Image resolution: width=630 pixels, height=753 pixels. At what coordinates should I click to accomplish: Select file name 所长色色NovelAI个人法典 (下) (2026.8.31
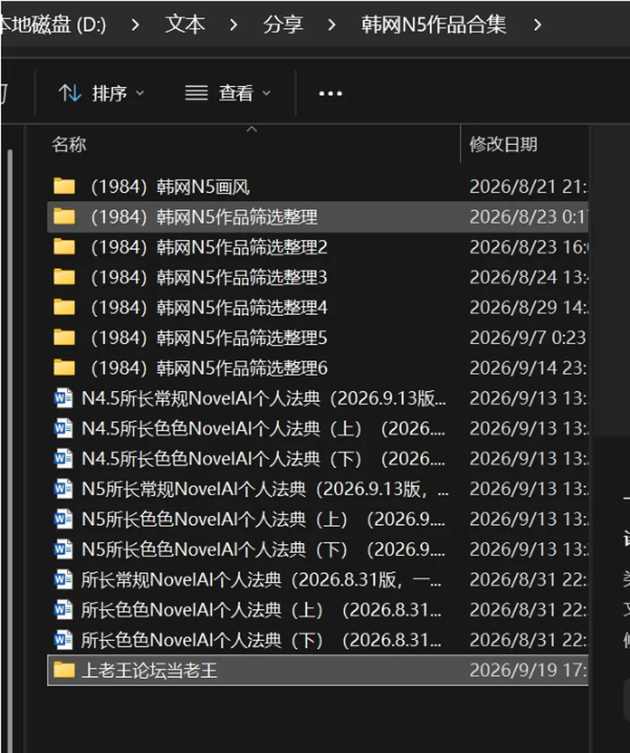point(261,640)
